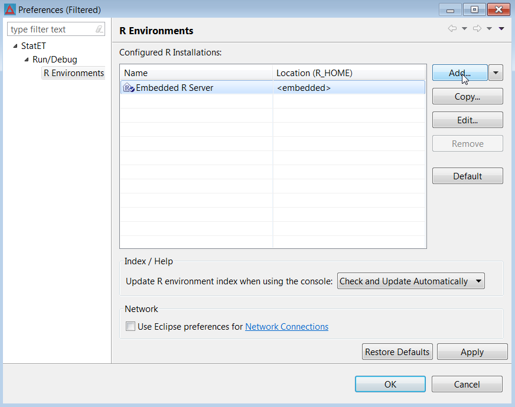The image size is (515, 407).
Task: Sort by the Name column header
Action: point(197,73)
